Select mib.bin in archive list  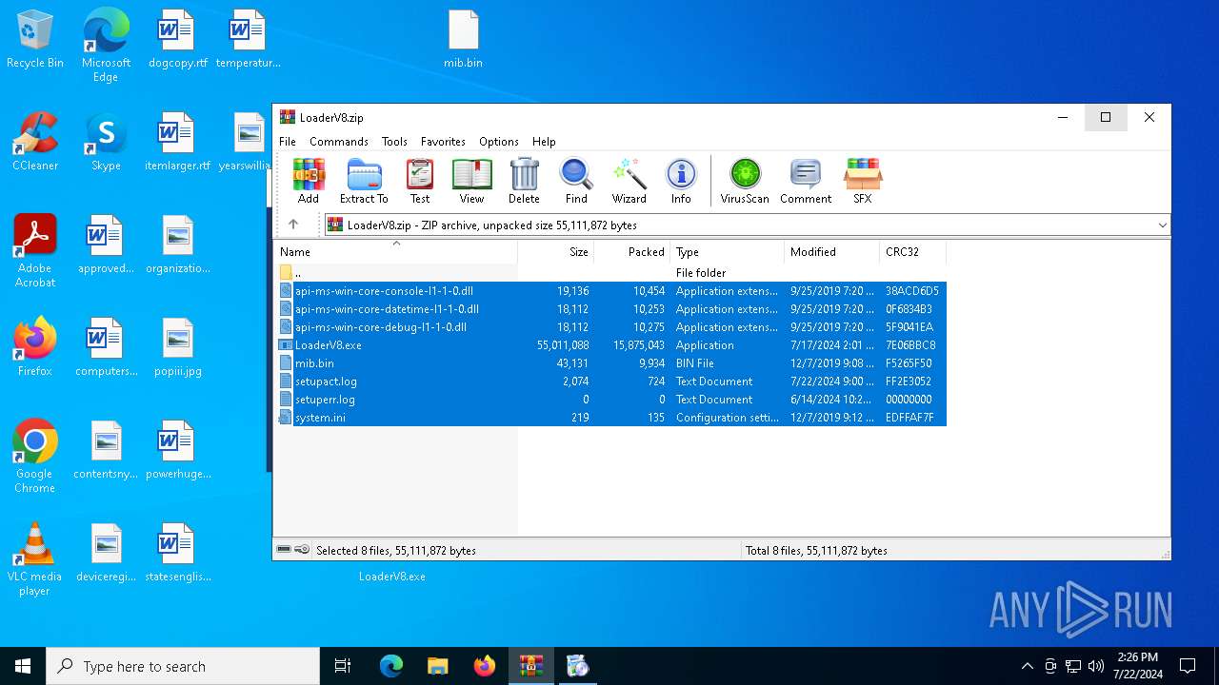tap(610, 363)
